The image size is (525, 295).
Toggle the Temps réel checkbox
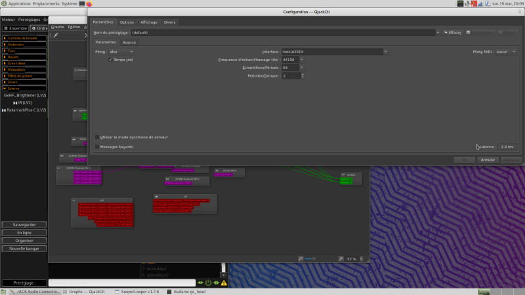tap(110, 60)
